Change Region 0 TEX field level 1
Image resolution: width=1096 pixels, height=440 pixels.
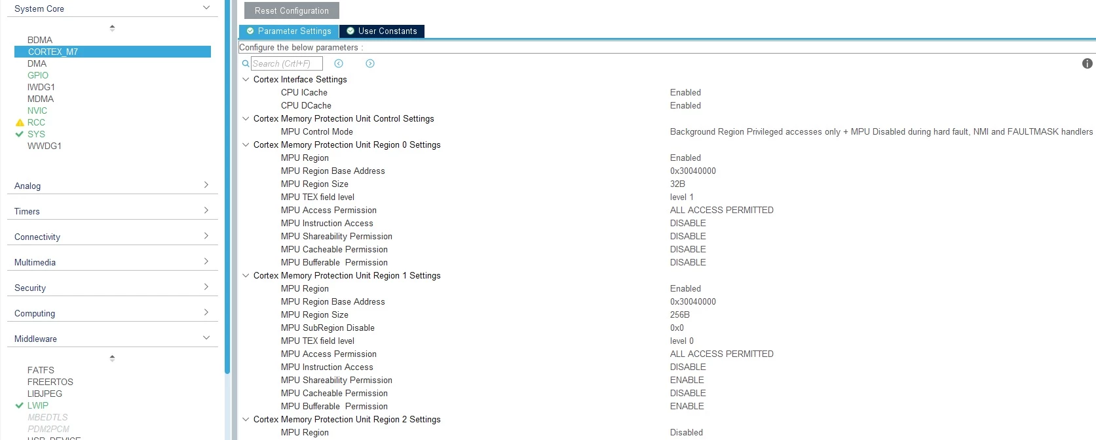[x=682, y=197]
